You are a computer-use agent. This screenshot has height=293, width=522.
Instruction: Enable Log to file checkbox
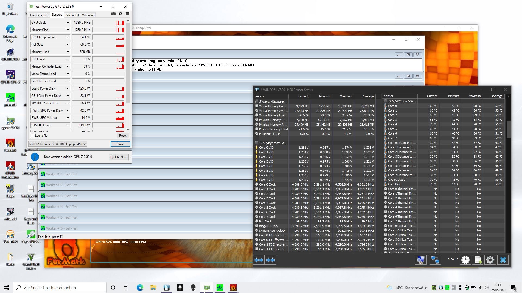pyautogui.click(x=33, y=136)
